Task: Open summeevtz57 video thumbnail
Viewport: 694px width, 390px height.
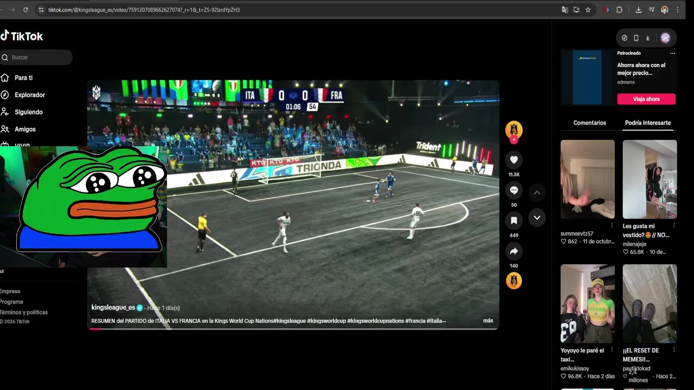Action: point(588,179)
